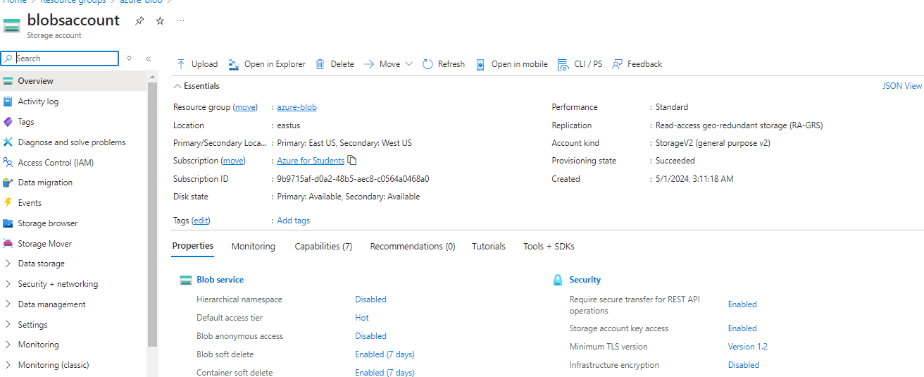Expand the Monitoring (classic) section
This screenshot has width=924, height=377.
pyautogui.click(x=8, y=365)
